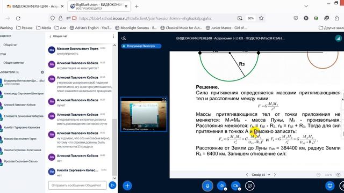The image size is (344, 193).
Task: Reset the 80% zoom level indicator
Action: 250,18
